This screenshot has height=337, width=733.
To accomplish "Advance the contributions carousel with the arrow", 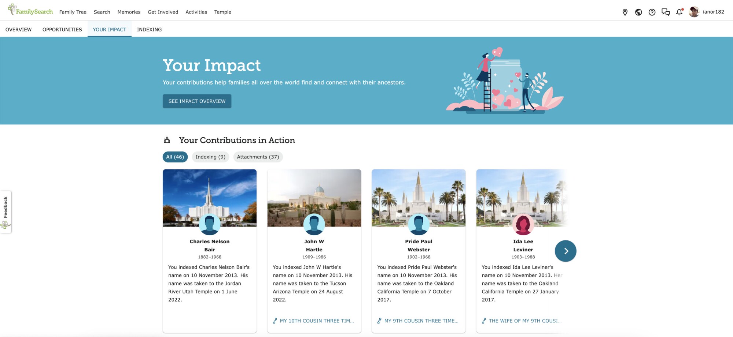I will (566, 251).
